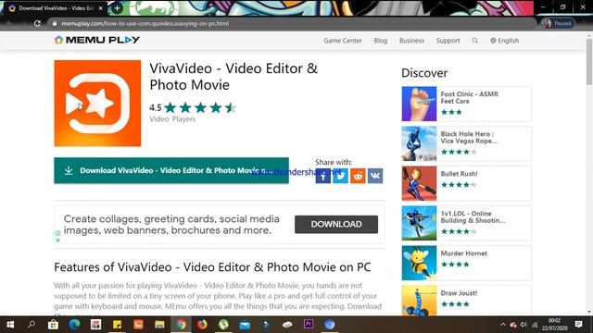
Task: Click the MEmu Play logo
Action: click(97, 40)
